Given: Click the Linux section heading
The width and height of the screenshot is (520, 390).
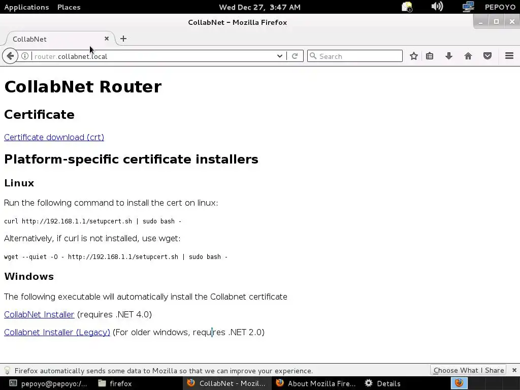Looking at the screenshot, I should [x=19, y=183].
